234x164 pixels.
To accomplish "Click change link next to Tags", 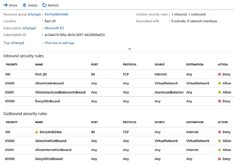I will [18, 43].
